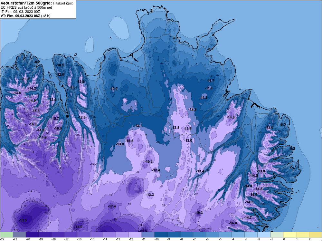Click the -11.7 temperature value

tap(211, 81)
